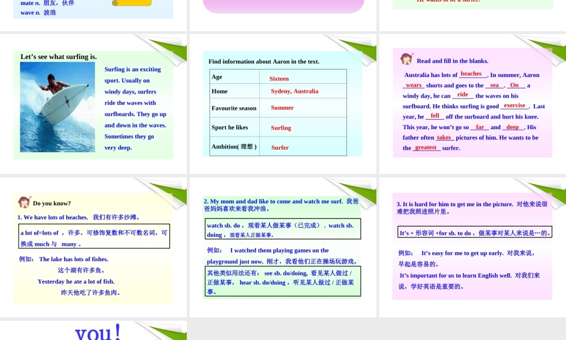Click the 'mate n. 朋友，伙伴' vocabulary line
Image resolution: width=566 pixels, height=340 pixels.
pos(48,3)
